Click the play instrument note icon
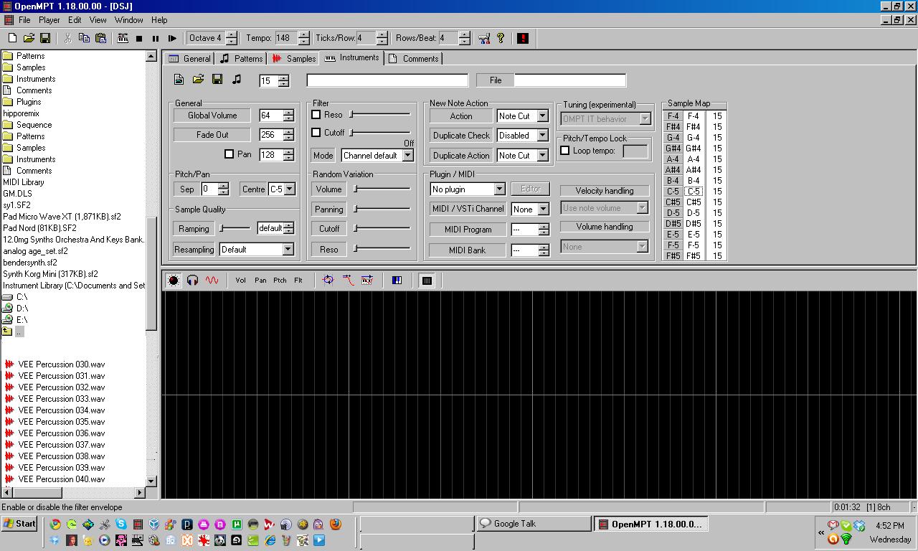 tap(237, 80)
